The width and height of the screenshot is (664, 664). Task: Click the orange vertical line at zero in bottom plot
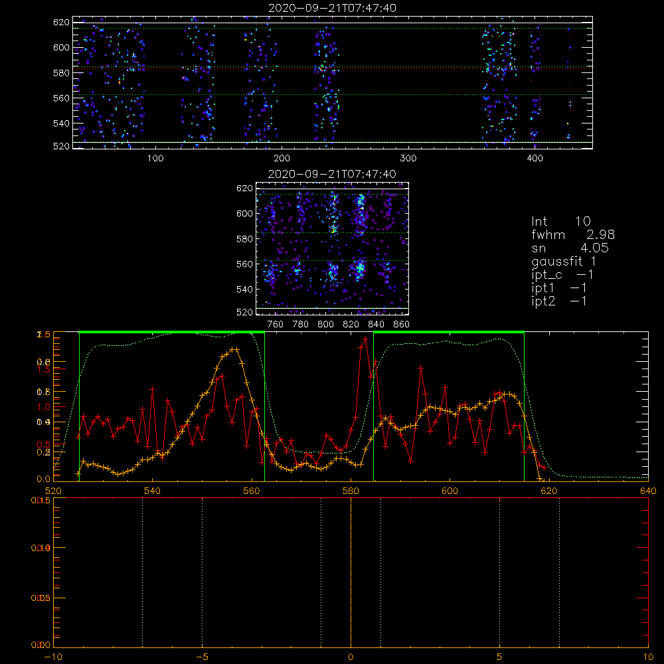click(351, 573)
